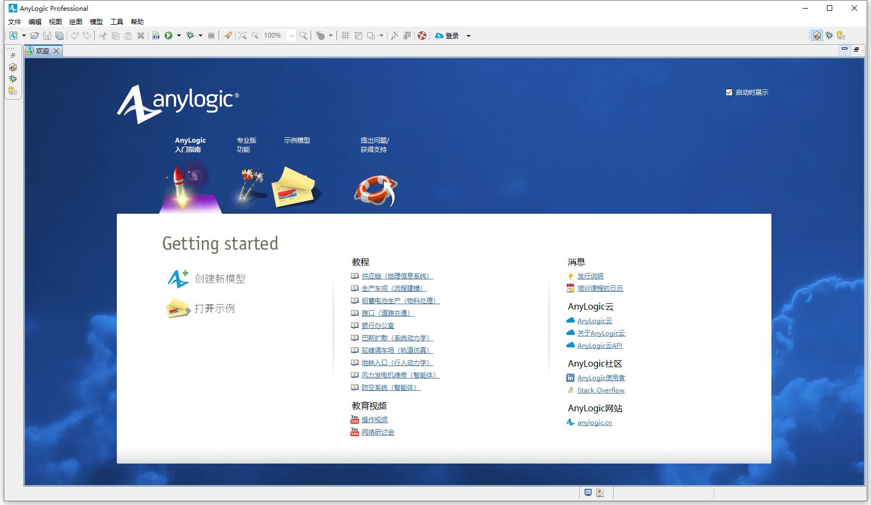Viewport: 871px width, 505px height.
Task: Expand the Debug dropdown arrow
Action: [x=200, y=36]
